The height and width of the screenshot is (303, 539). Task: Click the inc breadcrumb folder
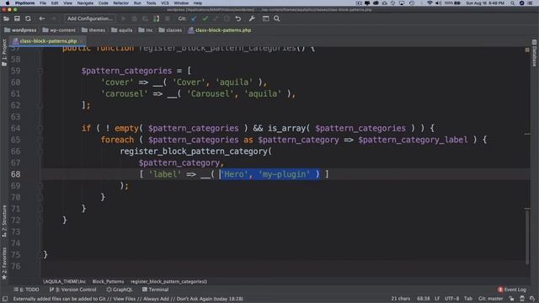tap(146, 30)
